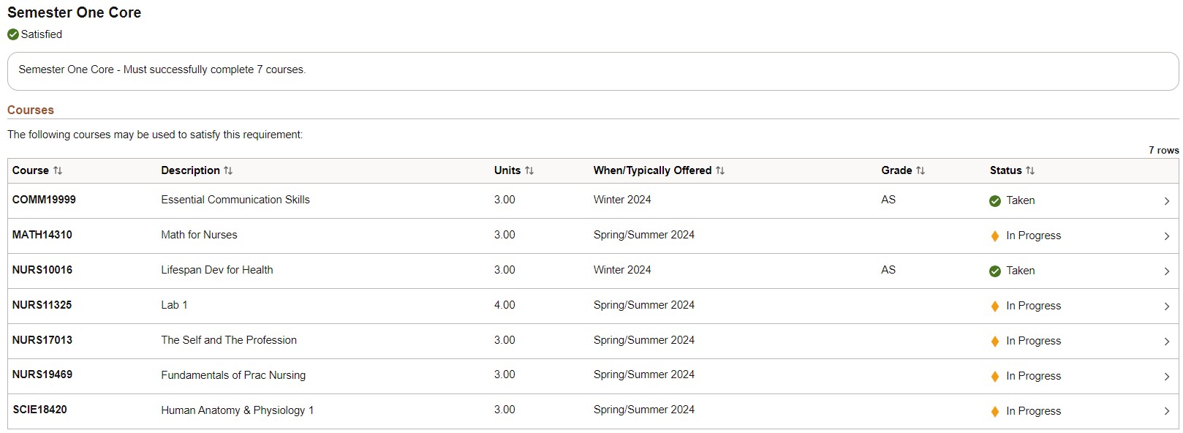Screen dimensions: 1183x433
Task: Open NURS11325 Lab 1 row chevron
Action: 1166,306
